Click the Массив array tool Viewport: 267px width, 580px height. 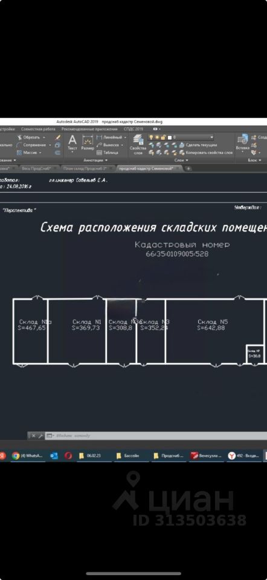pos(29,152)
